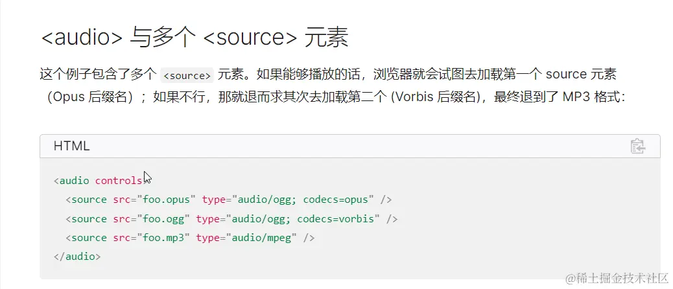Click the closing </audio> tag
This screenshot has width=673, height=289.
77,257
